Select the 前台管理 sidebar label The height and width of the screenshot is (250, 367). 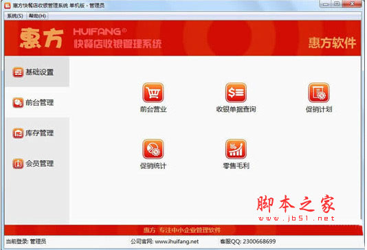pos(40,102)
